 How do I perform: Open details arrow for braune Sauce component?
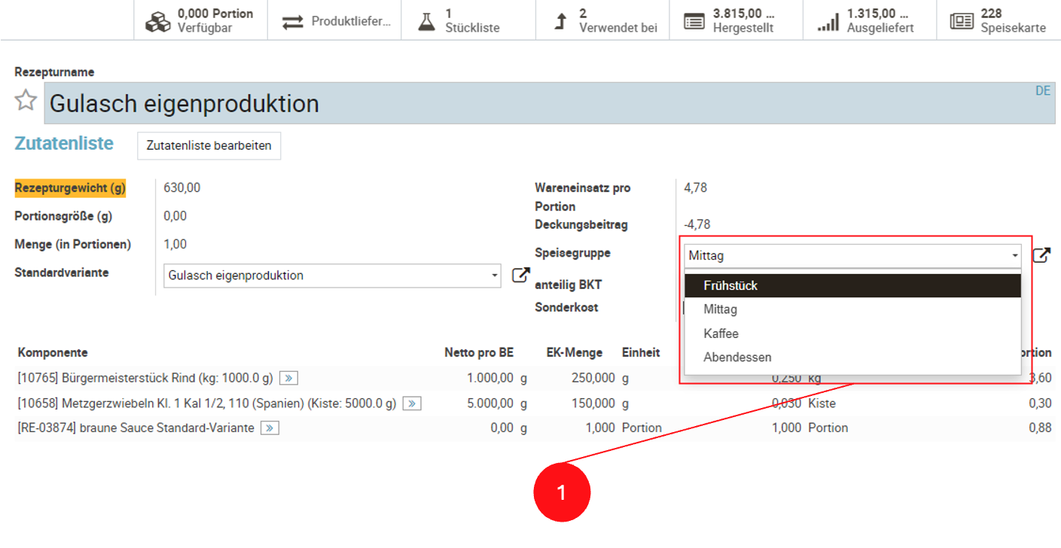[270, 428]
